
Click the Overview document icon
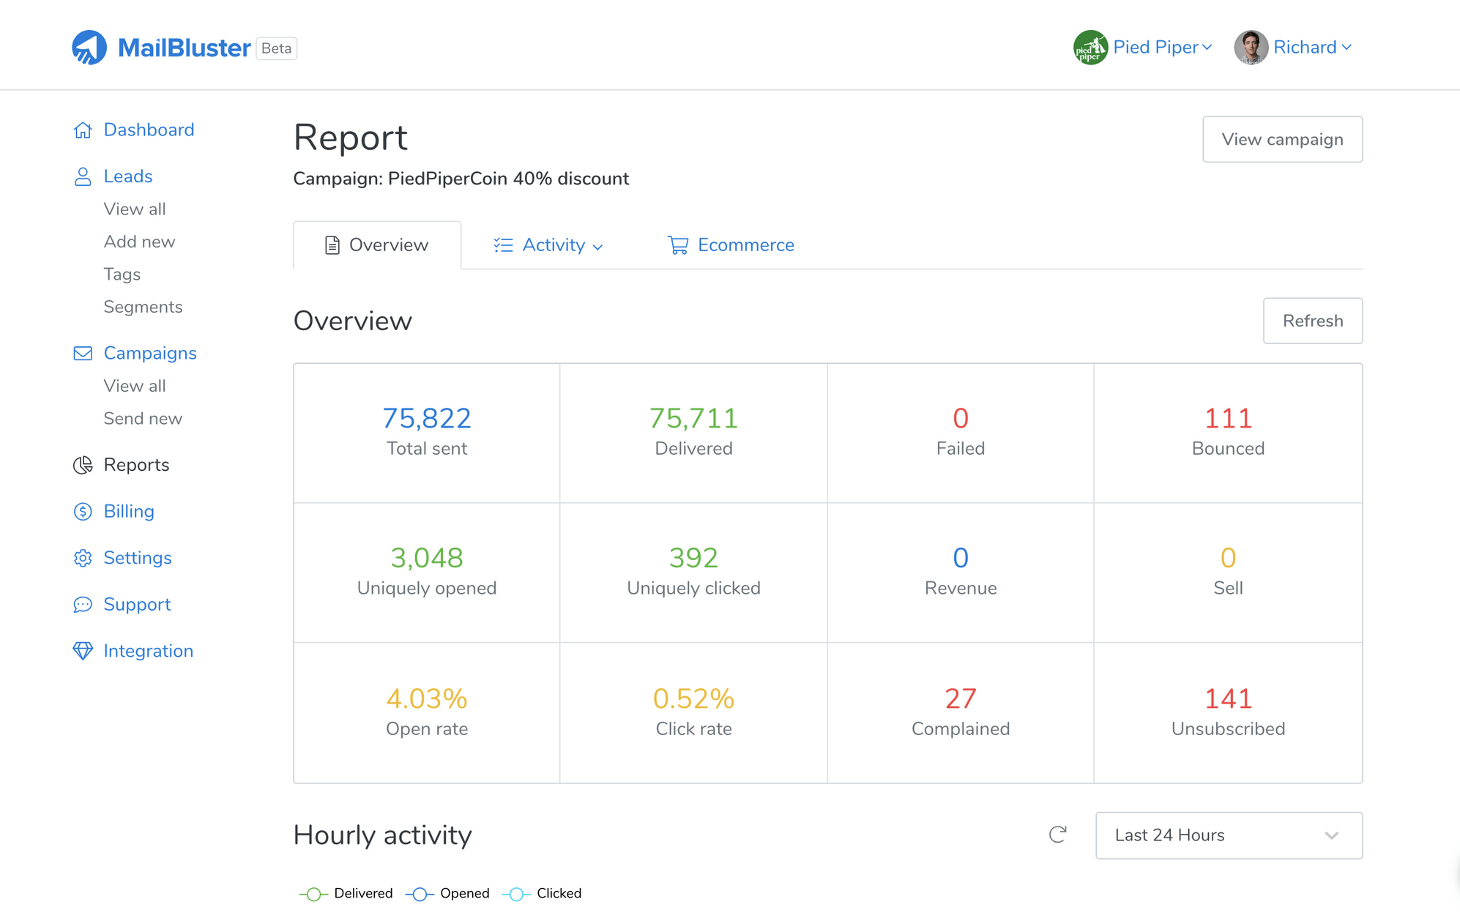[x=332, y=245]
